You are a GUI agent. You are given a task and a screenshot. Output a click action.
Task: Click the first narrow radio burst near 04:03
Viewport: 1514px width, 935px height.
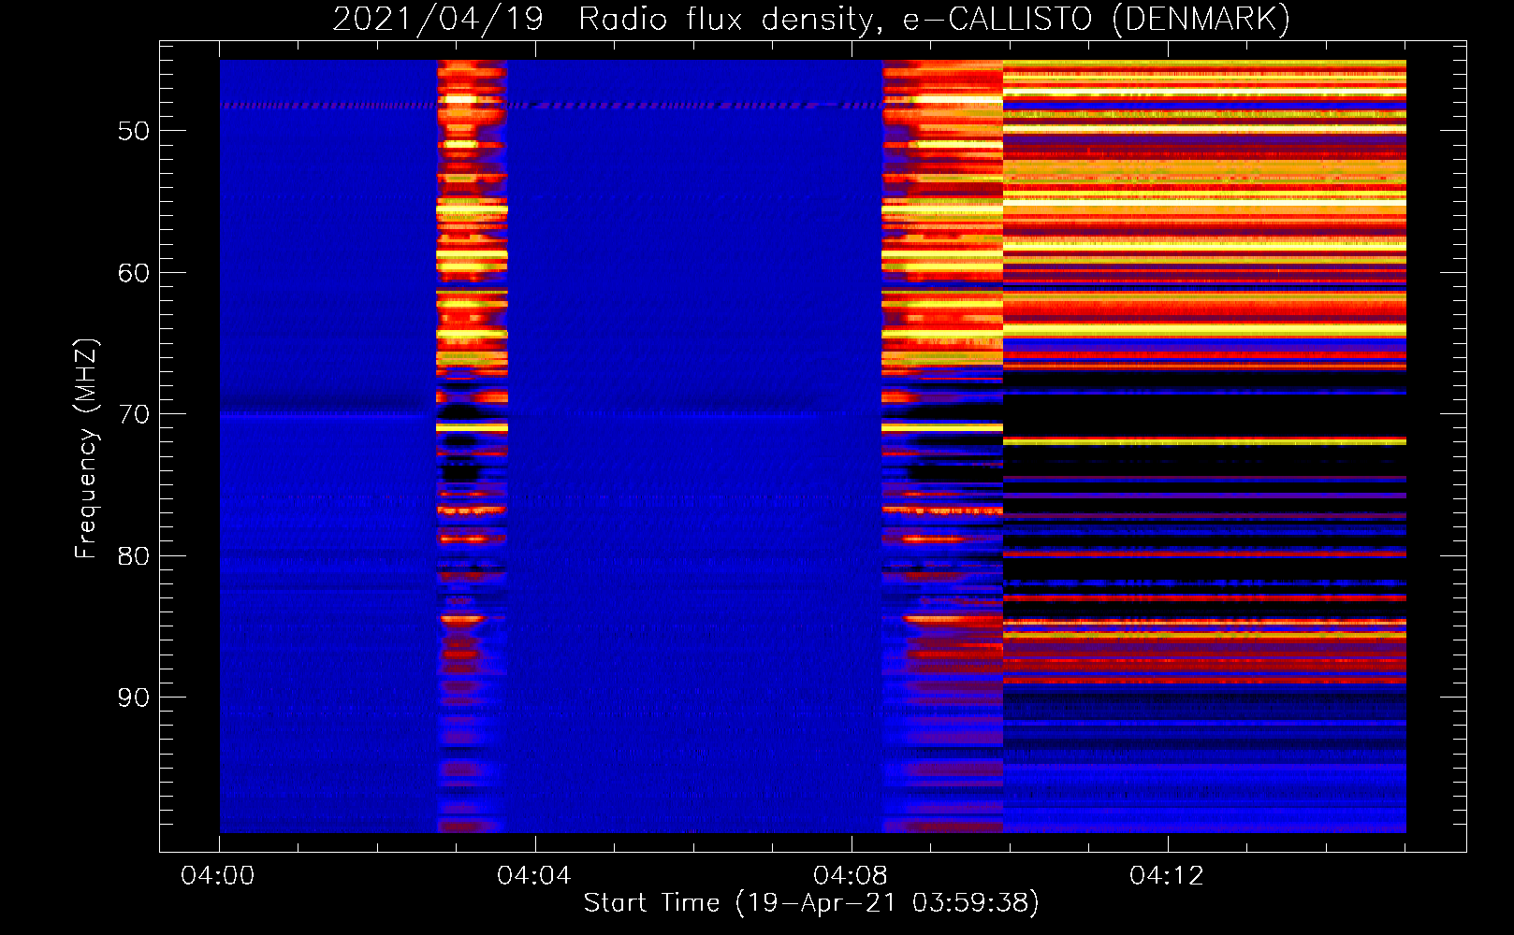pyautogui.click(x=472, y=446)
